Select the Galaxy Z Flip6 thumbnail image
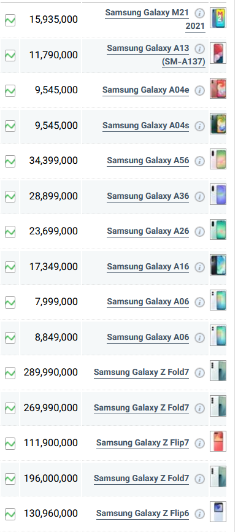 pyautogui.click(x=218, y=512)
